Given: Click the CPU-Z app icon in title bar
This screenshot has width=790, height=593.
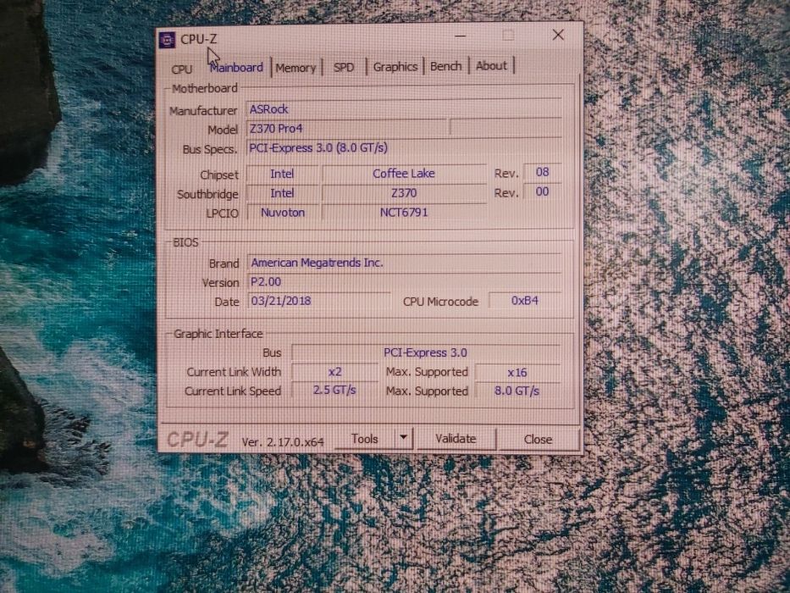Looking at the screenshot, I should click(167, 40).
